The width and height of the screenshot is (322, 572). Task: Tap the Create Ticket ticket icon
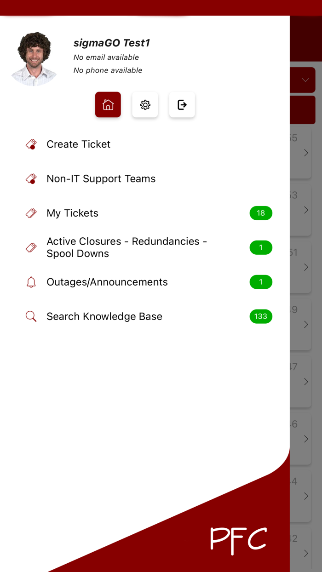[31, 144]
